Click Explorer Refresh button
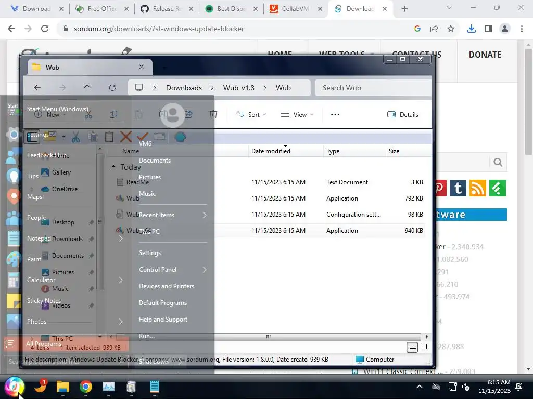The width and height of the screenshot is (533, 399). (x=112, y=88)
